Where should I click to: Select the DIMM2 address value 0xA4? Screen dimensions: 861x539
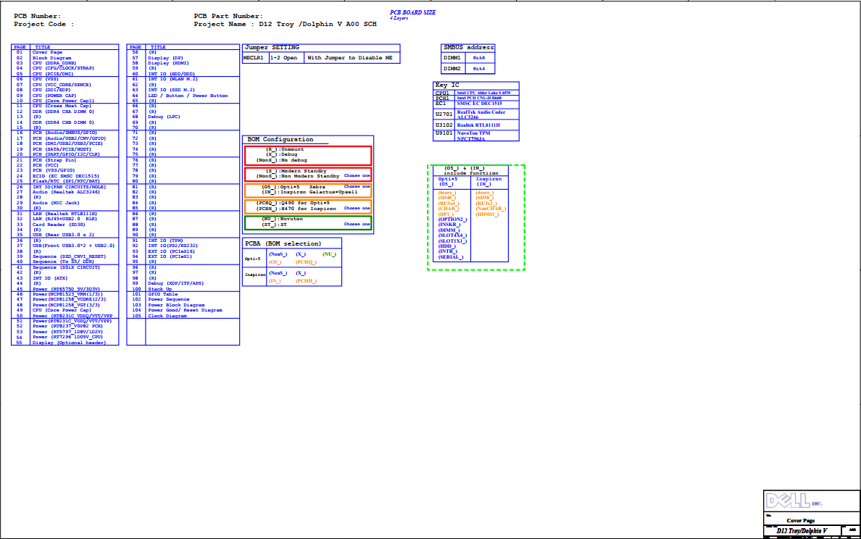coord(479,69)
